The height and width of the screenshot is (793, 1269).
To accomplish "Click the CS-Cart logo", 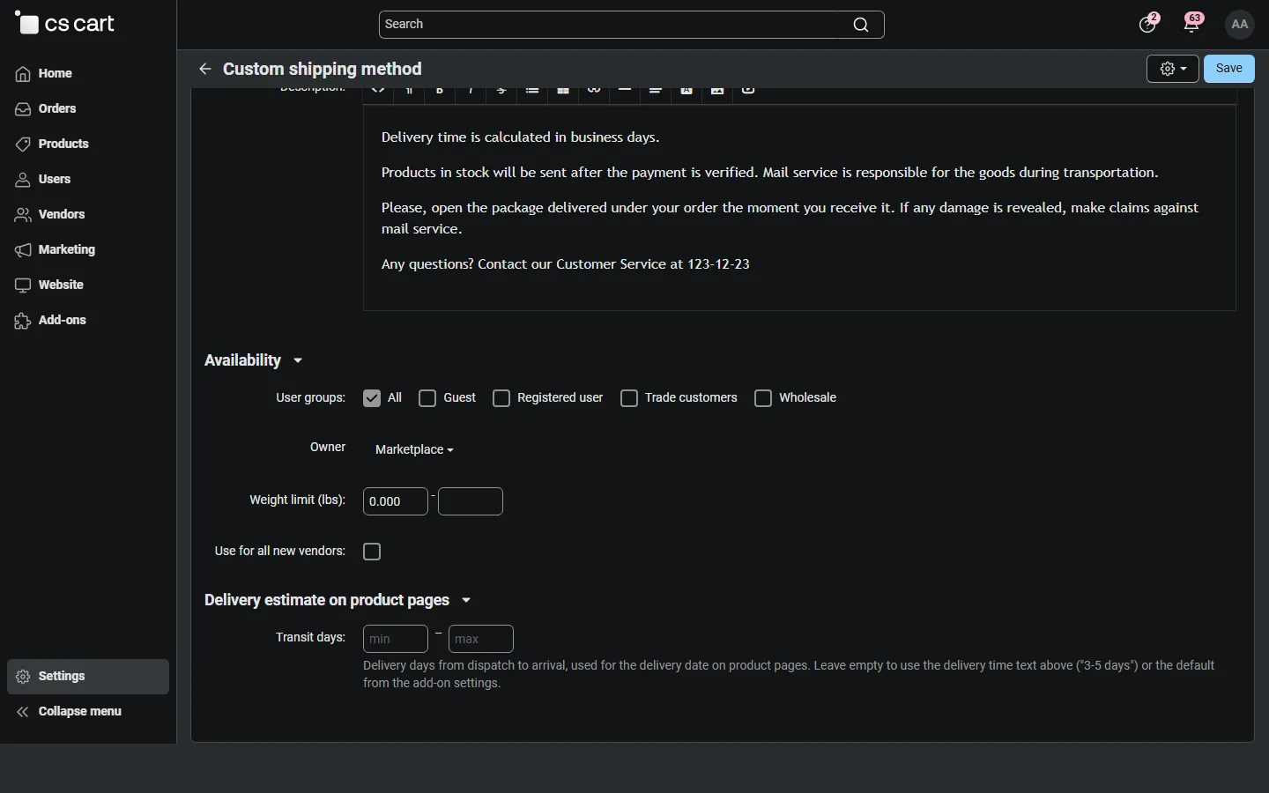I will tap(65, 24).
